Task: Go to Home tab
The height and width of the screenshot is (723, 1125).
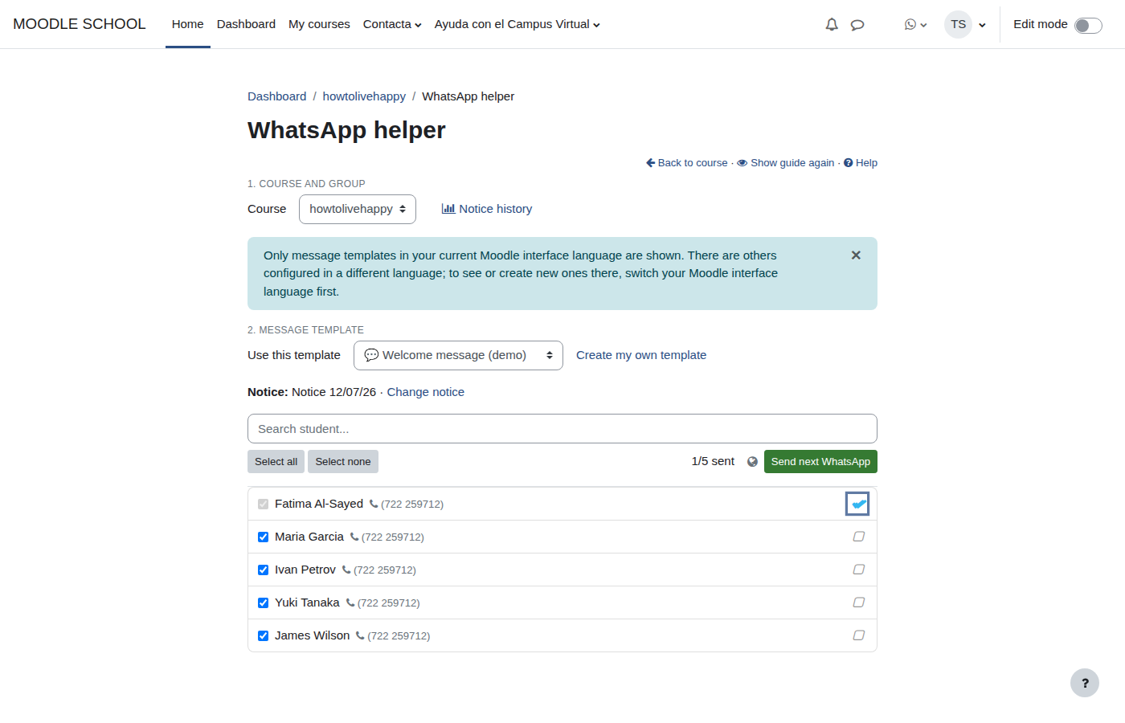Action: tap(187, 24)
